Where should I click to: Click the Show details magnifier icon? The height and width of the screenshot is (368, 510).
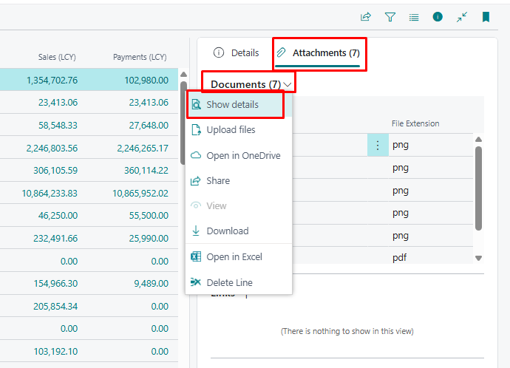pos(196,104)
